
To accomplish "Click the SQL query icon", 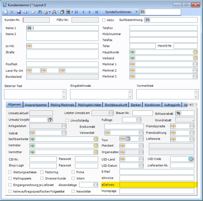I will [69, 12].
